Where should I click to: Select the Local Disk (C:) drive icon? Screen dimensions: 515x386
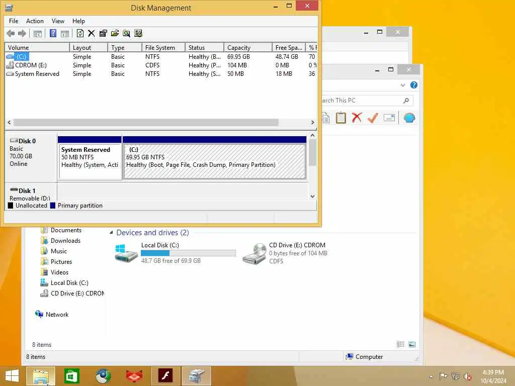(126, 253)
